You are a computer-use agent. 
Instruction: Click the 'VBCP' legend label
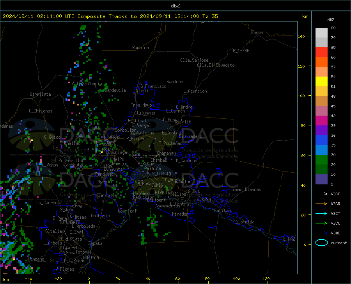[335, 194]
